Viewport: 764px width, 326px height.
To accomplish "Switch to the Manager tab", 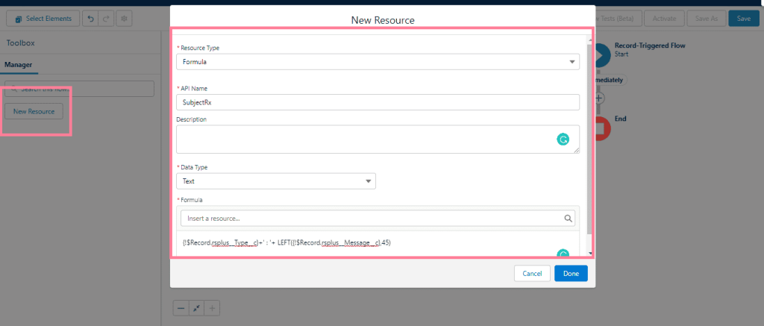I will (x=19, y=65).
